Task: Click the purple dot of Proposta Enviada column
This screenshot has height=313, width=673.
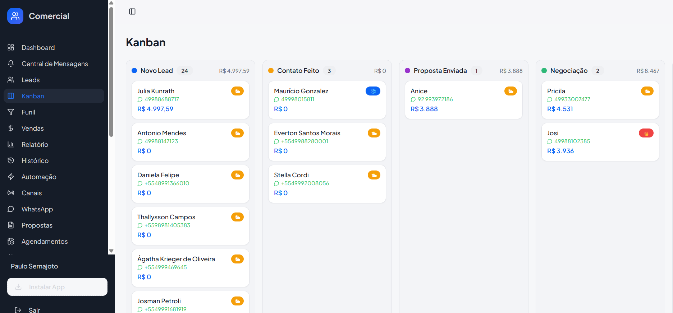Action: (408, 71)
